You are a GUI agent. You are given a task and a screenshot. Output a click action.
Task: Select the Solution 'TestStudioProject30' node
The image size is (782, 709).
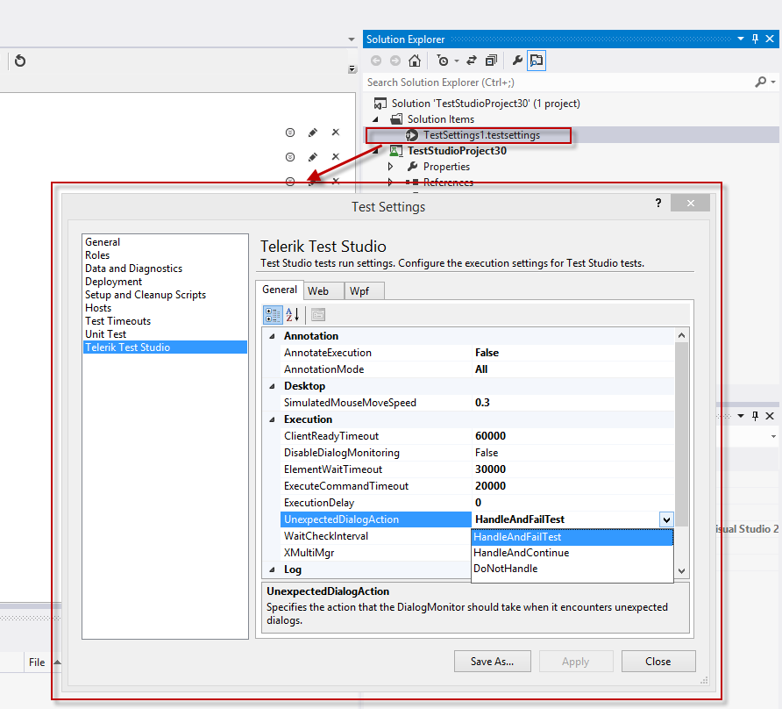click(x=486, y=104)
